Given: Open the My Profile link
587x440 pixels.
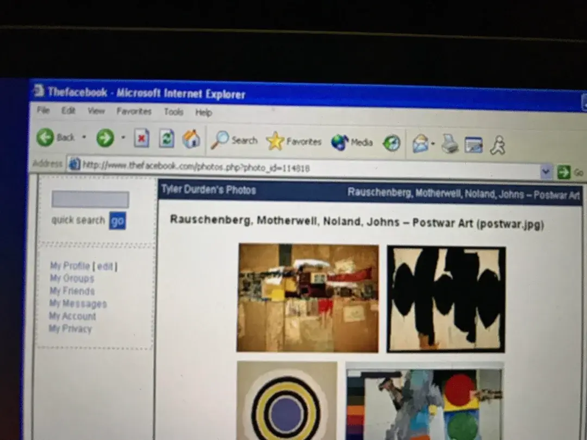Looking at the screenshot, I should click(x=70, y=266).
